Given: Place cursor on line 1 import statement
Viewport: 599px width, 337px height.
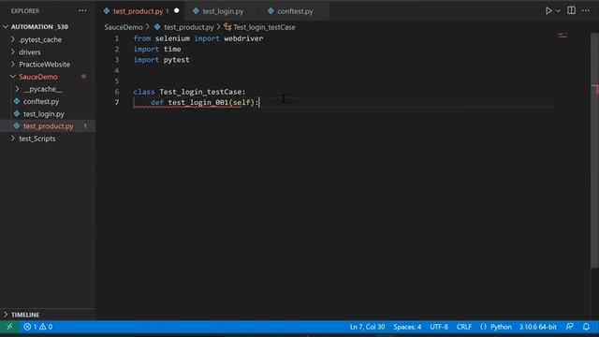Looking at the screenshot, I should pyautogui.click(x=197, y=38).
